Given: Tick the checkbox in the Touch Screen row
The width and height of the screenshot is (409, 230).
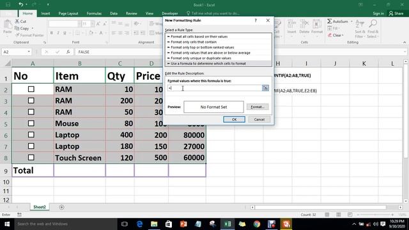Looking at the screenshot, I should (31, 158).
